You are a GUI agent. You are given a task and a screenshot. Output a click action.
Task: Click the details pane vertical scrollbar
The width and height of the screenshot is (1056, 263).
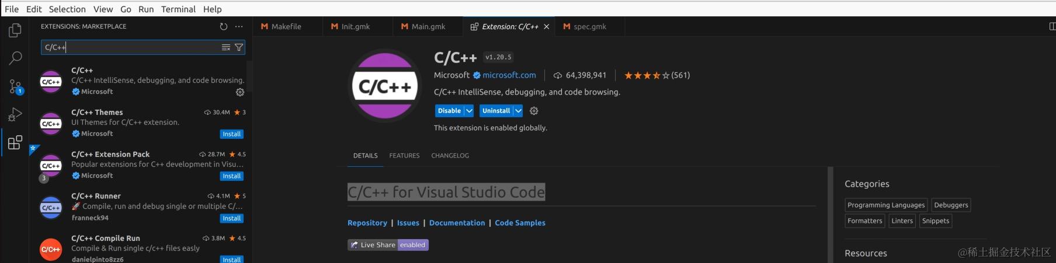[831, 215]
